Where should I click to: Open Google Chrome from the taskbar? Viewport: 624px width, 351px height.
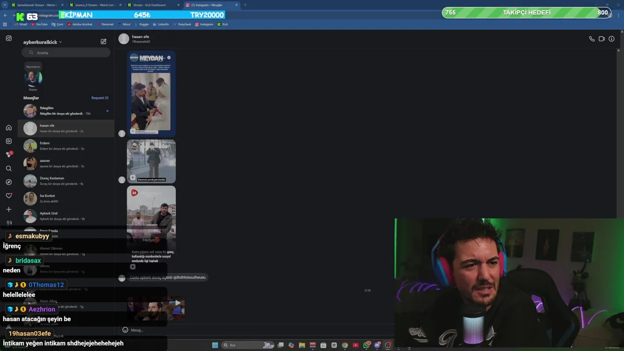[345, 345]
